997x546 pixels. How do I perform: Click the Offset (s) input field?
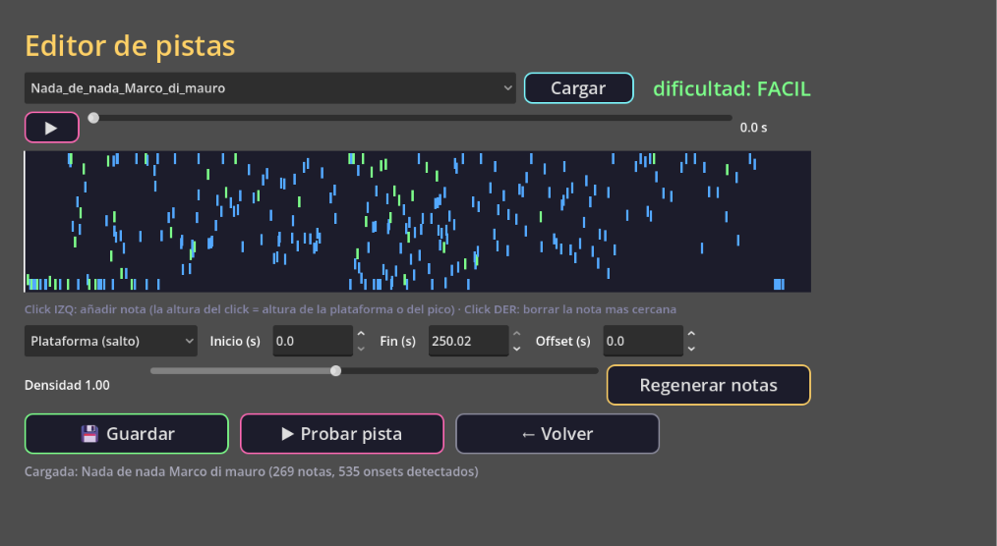[643, 341]
